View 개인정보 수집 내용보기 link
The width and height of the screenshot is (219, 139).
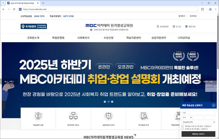click(x=208, y=126)
